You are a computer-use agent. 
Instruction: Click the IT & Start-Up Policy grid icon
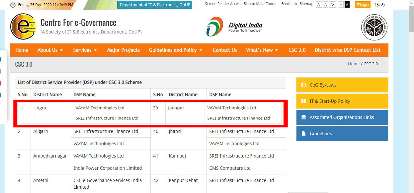303,101
